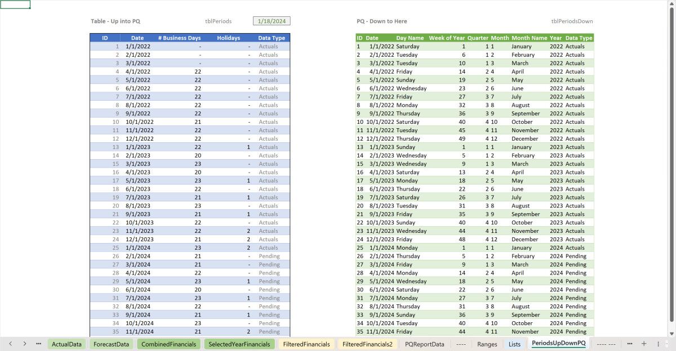Open the Ranges sheet

(x=487, y=344)
